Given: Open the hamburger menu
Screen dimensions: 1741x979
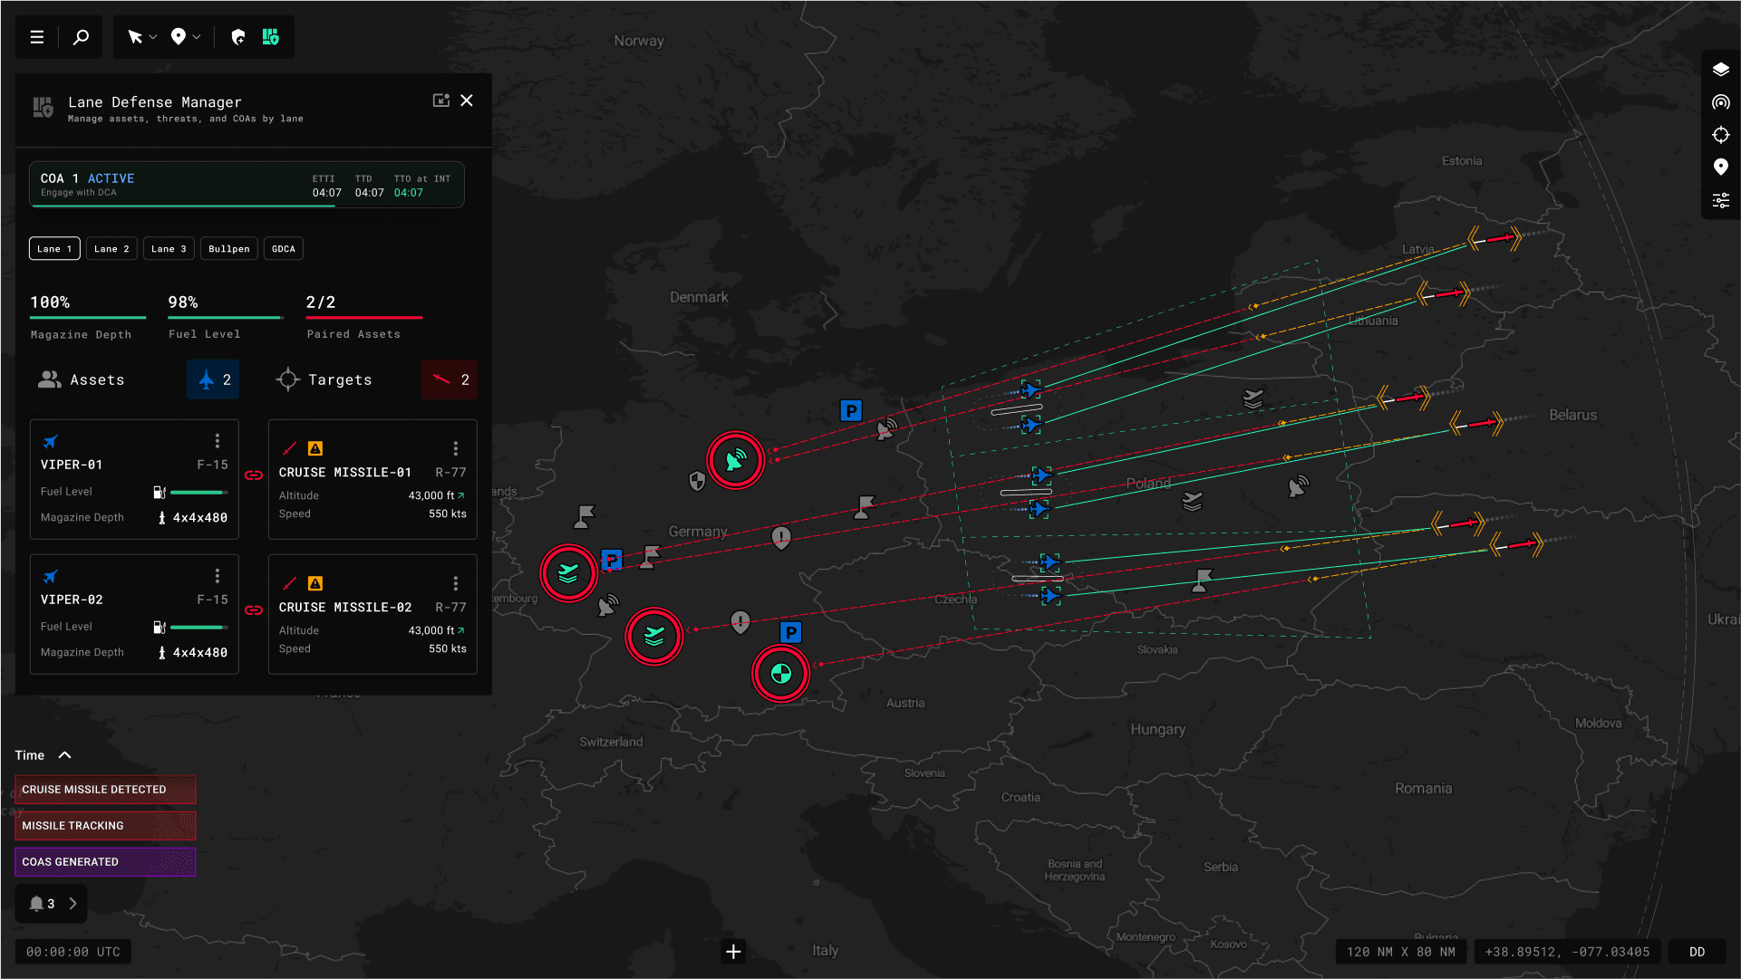Looking at the screenshot, I should tap(37, 37).
